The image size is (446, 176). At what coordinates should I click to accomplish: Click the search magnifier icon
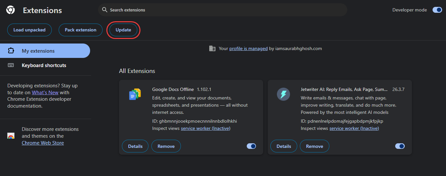point(105,10)
